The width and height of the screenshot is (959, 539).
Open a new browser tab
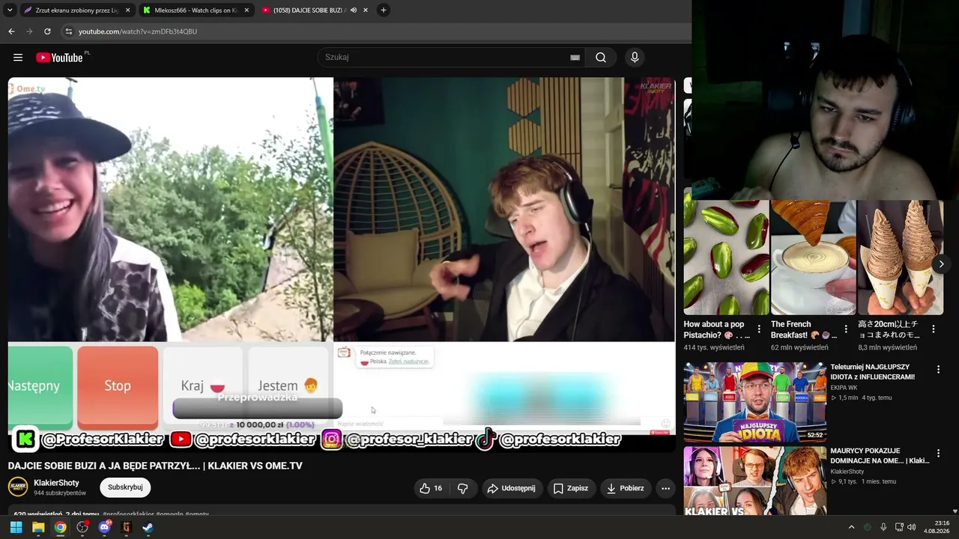pyautogui.click(x=384, y=10)
